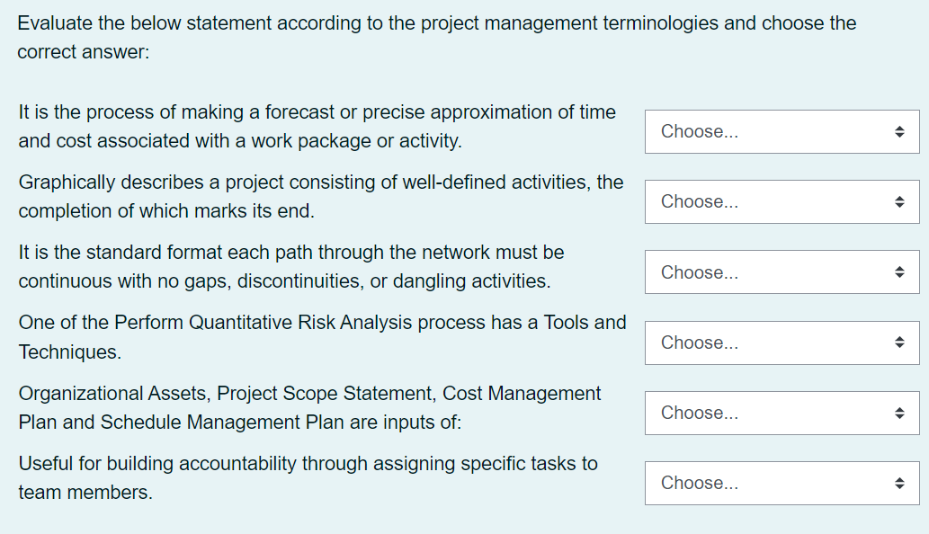The width and height of the screenshot is (929, 534).
Task: Select the statement about work package estimation
Action: (317, 126)
